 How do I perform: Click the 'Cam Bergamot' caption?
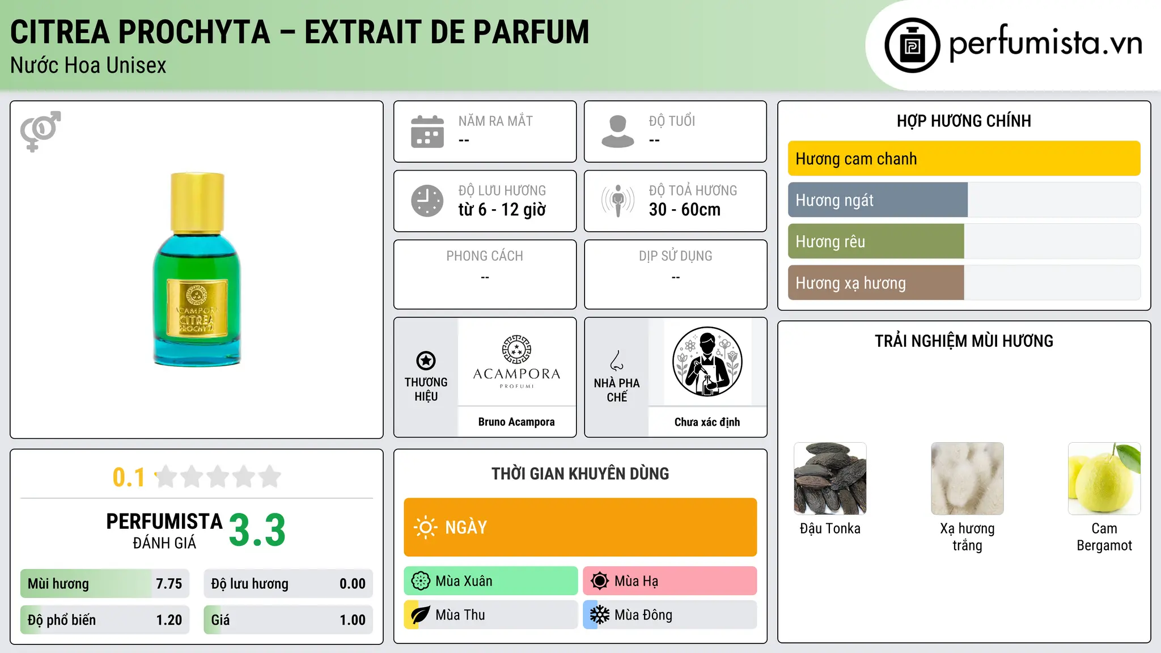[1104, 537]
